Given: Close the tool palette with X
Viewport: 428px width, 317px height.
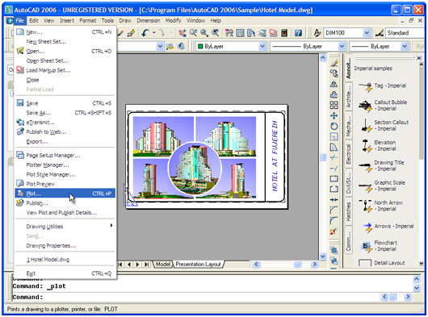Looking at the screenshot, I should tap(419, 58).
